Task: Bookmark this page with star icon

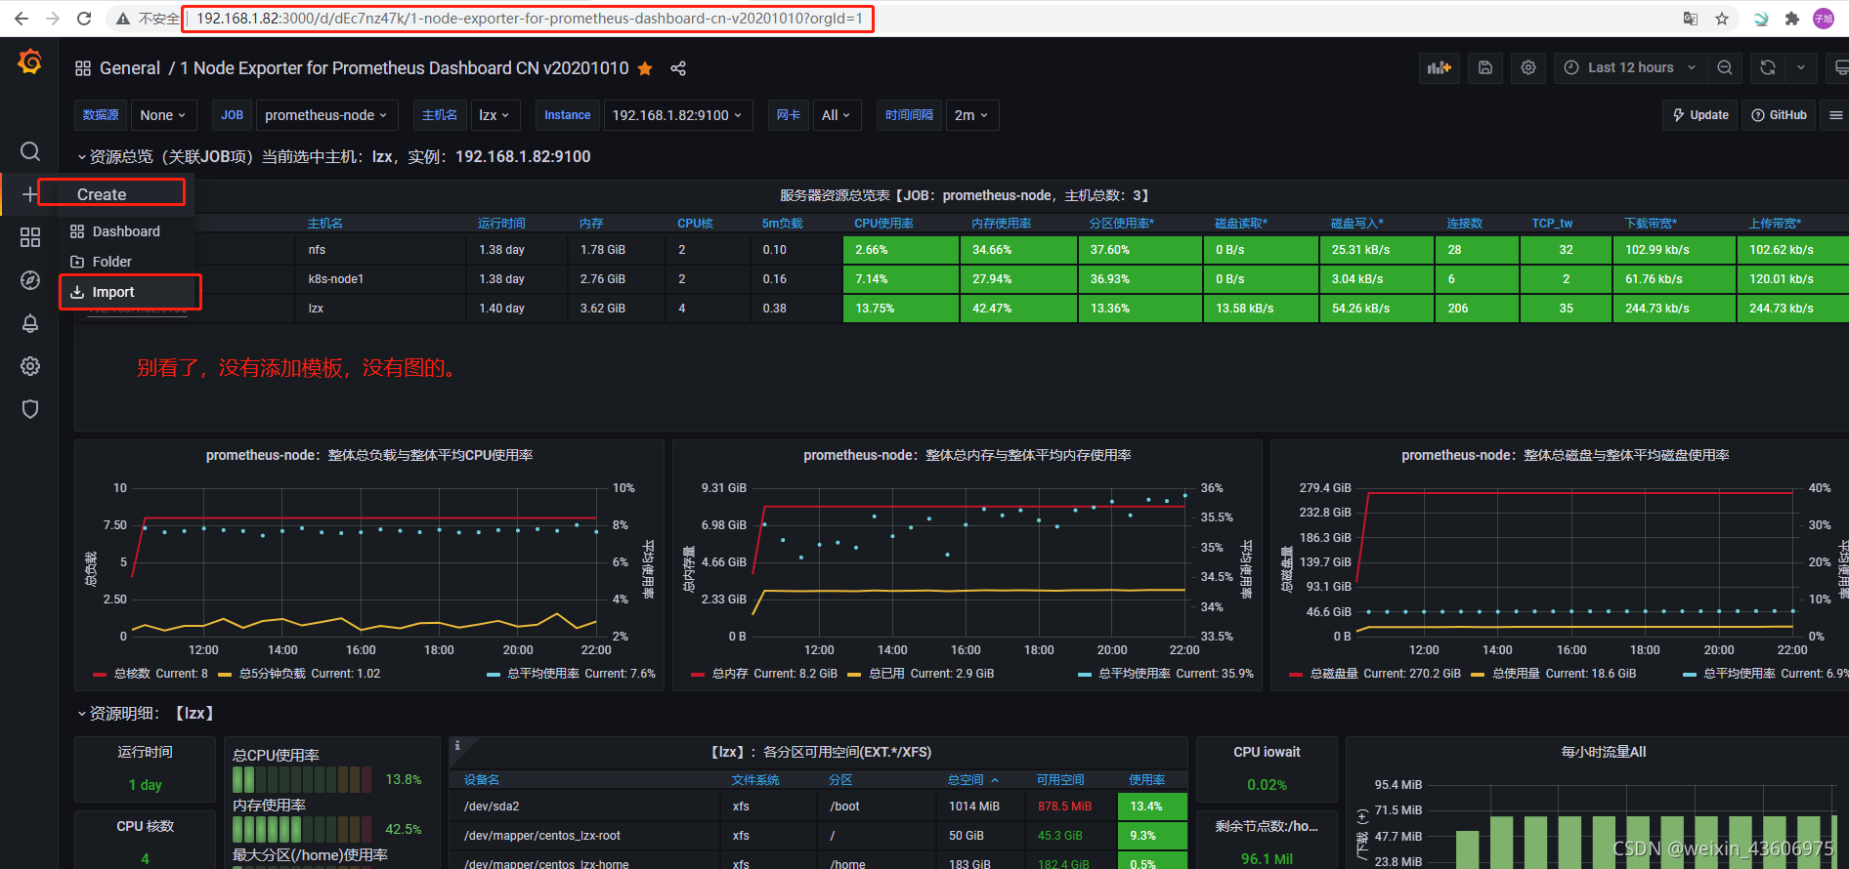Action: [x=1722, y=19]
